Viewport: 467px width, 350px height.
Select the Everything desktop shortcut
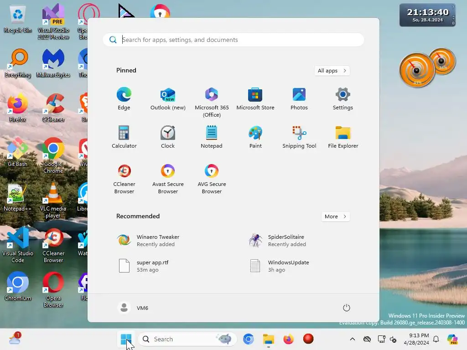point(18,63)
